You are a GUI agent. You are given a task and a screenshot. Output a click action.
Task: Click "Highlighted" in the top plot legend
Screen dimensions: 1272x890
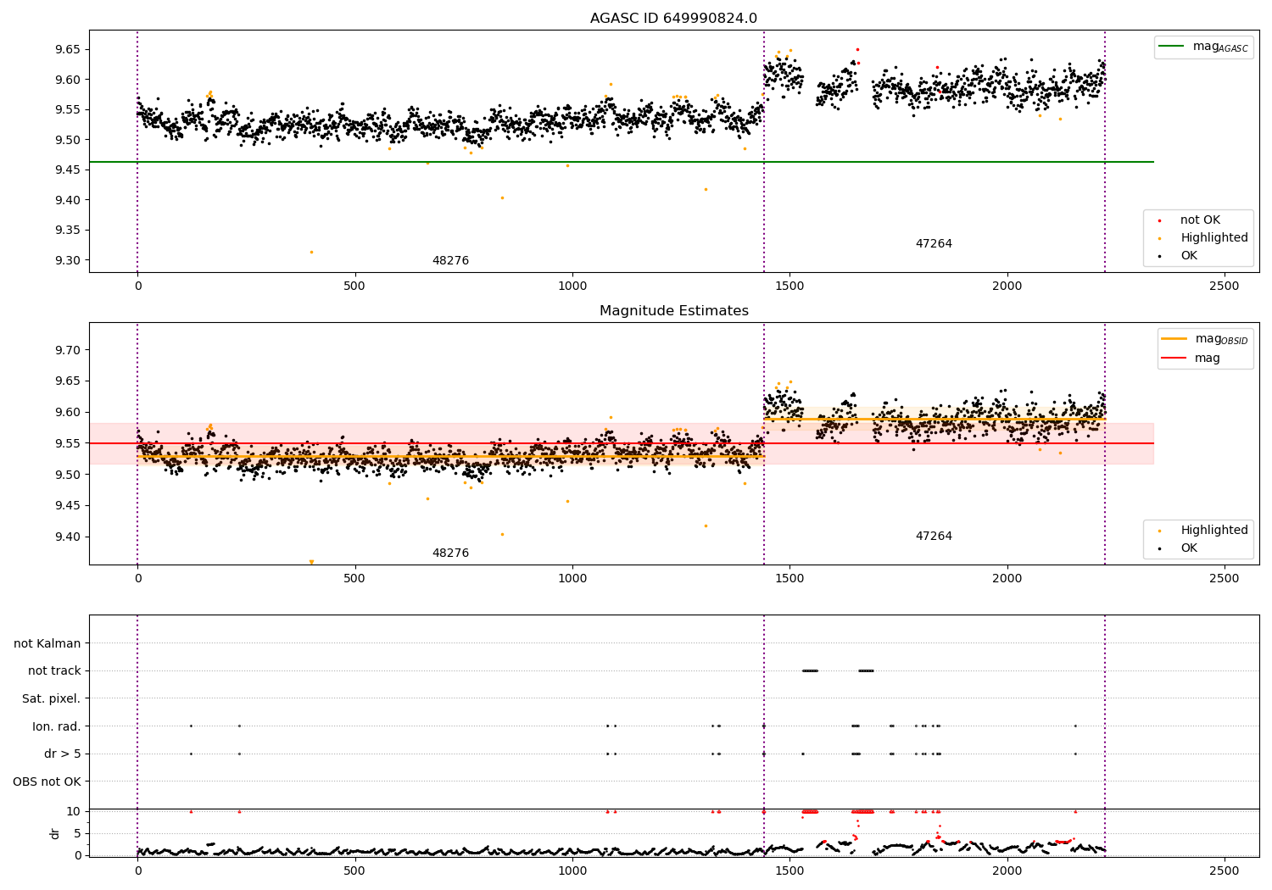(x=1213, y=238)
